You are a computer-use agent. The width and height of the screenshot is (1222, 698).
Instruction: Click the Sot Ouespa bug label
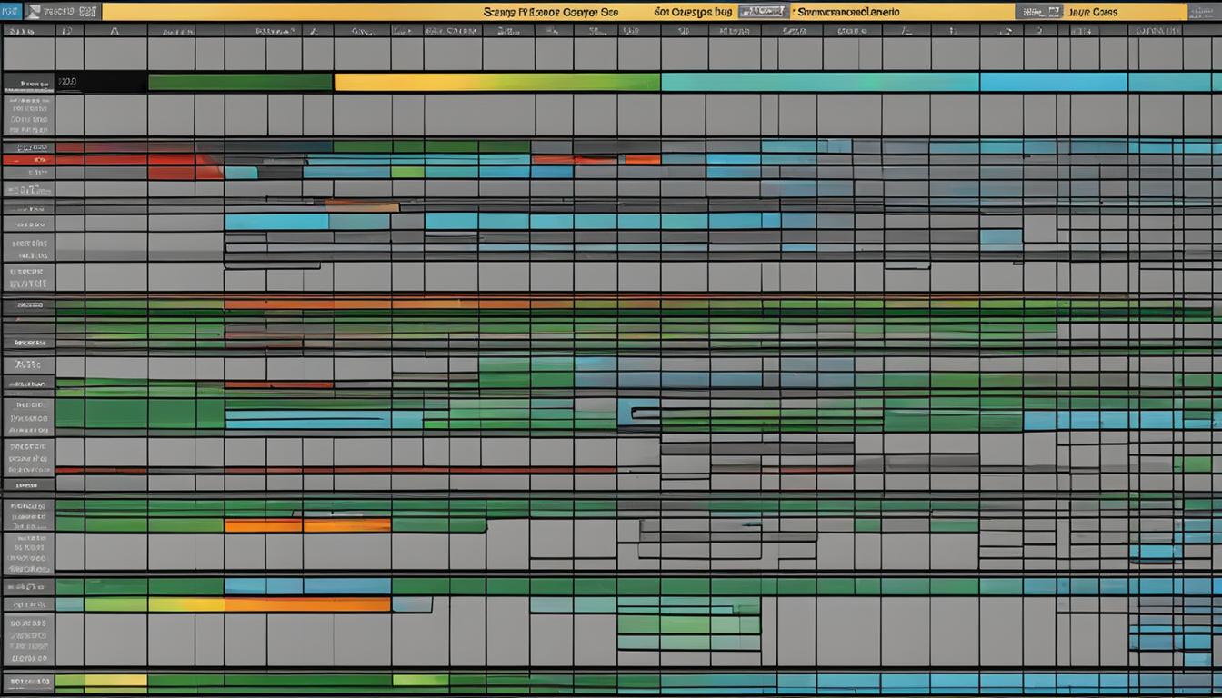click(691, 12)
